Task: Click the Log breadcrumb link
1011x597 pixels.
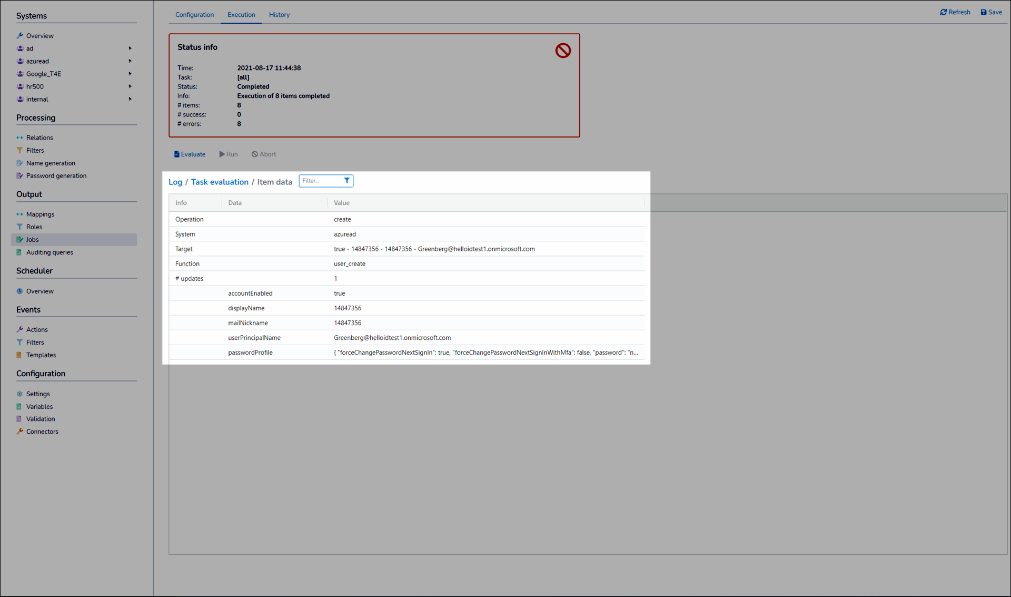Action: (x=175, y=182)
